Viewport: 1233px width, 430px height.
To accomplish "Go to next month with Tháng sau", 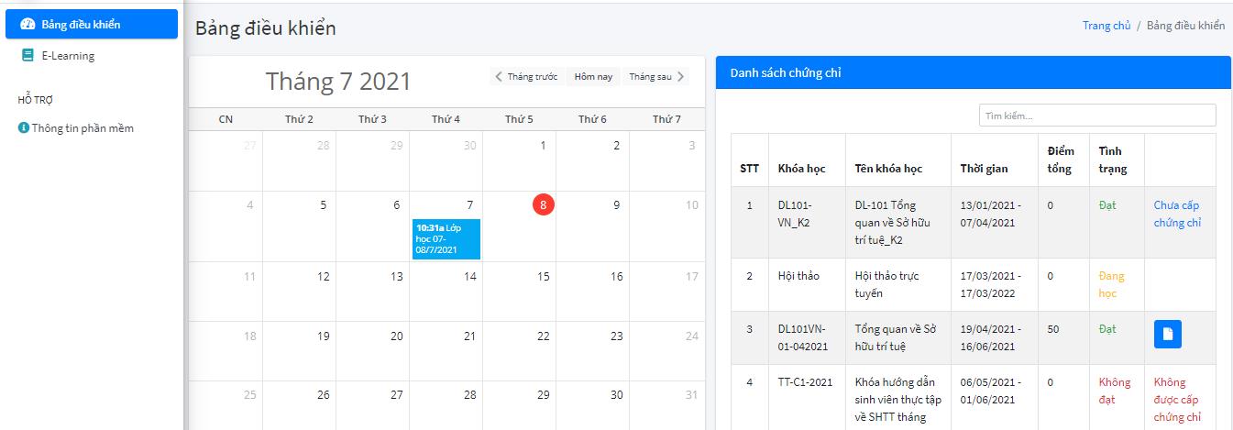I will [x=656, y=77].
